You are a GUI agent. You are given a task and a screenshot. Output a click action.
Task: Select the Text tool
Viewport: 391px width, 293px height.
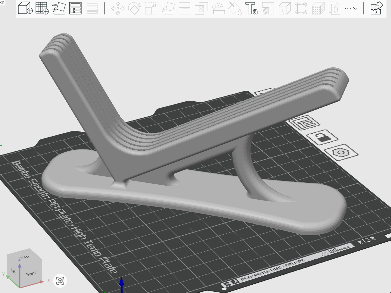pos(253,9)
